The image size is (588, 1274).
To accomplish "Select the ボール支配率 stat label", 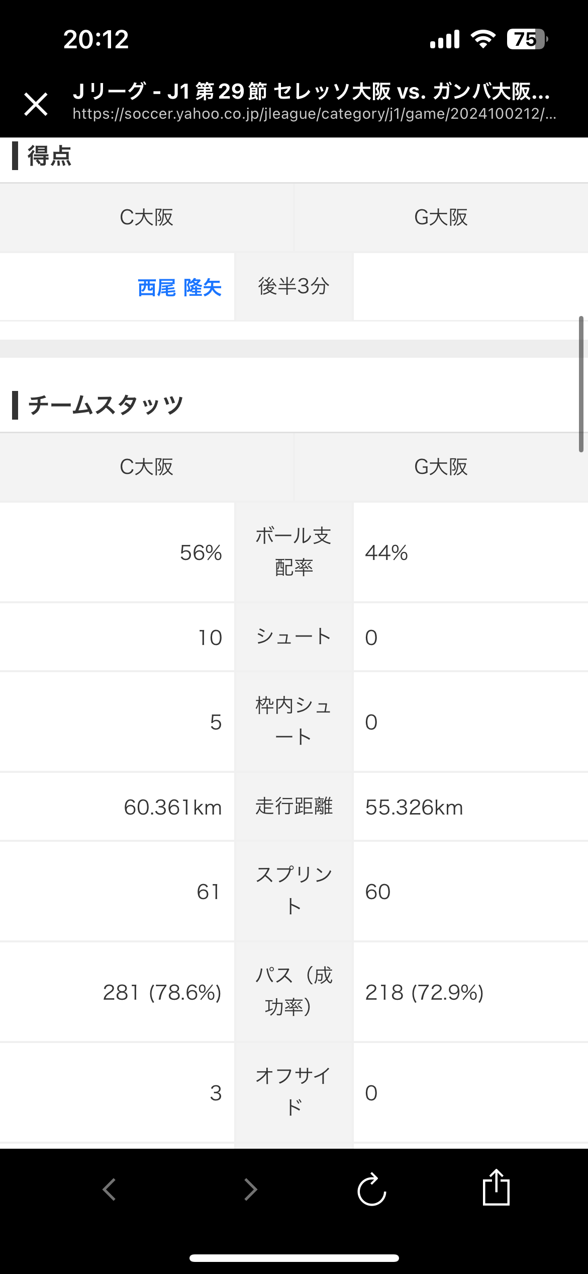I will (294, 551).
